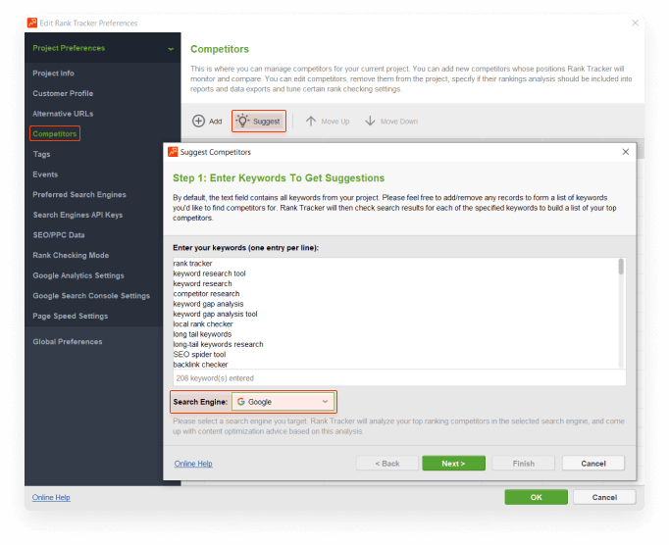Select Alternative URLs in sidebar
669x545 pixels.
63,114
